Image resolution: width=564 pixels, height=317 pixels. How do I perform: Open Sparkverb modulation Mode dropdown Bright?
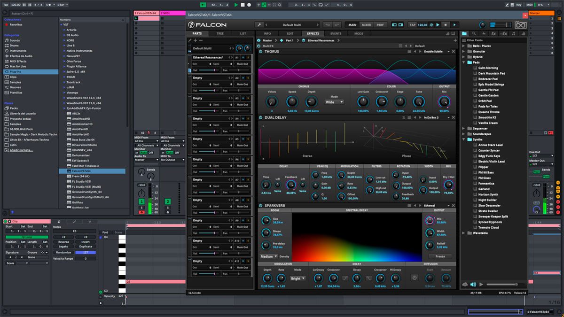point(297,278)
